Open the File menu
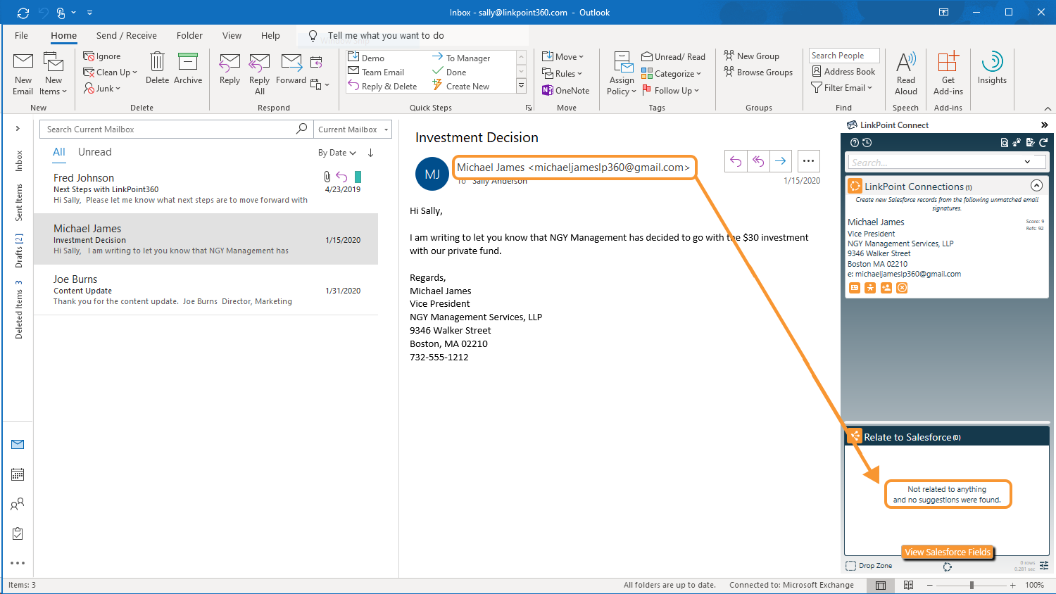Image resolution: width=1056 pixels, height=594 pixels. click(21, 35)
